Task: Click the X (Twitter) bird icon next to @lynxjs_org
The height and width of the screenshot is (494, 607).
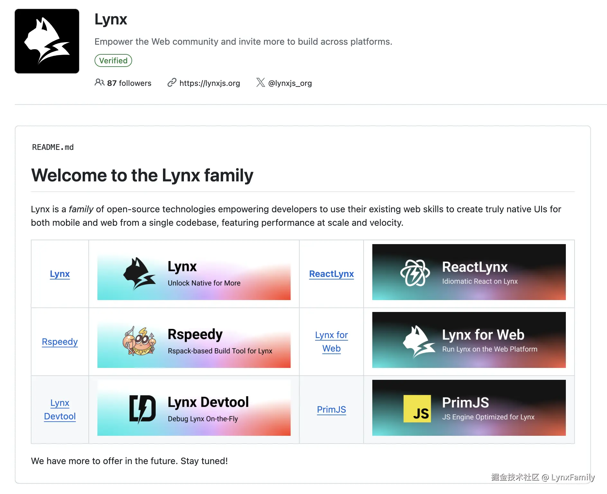Action: (x=260, y=83)
